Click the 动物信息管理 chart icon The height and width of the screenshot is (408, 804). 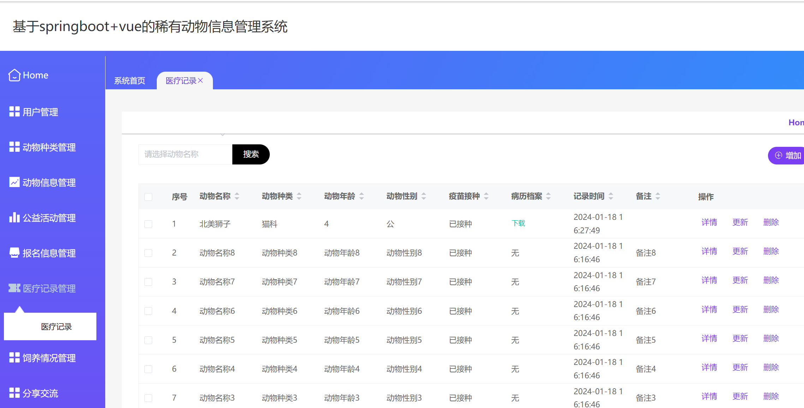point(14,182)
